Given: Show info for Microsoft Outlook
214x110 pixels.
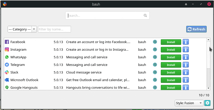Looking at the screenshot, I should (186, 80).
